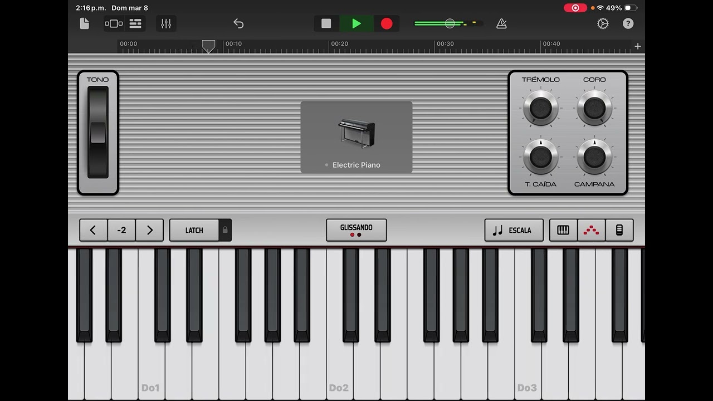The height and width of the screenshot is (401, 713).
Task: Open the ESCALA scale selector
Action: click(x=514, y=230)
